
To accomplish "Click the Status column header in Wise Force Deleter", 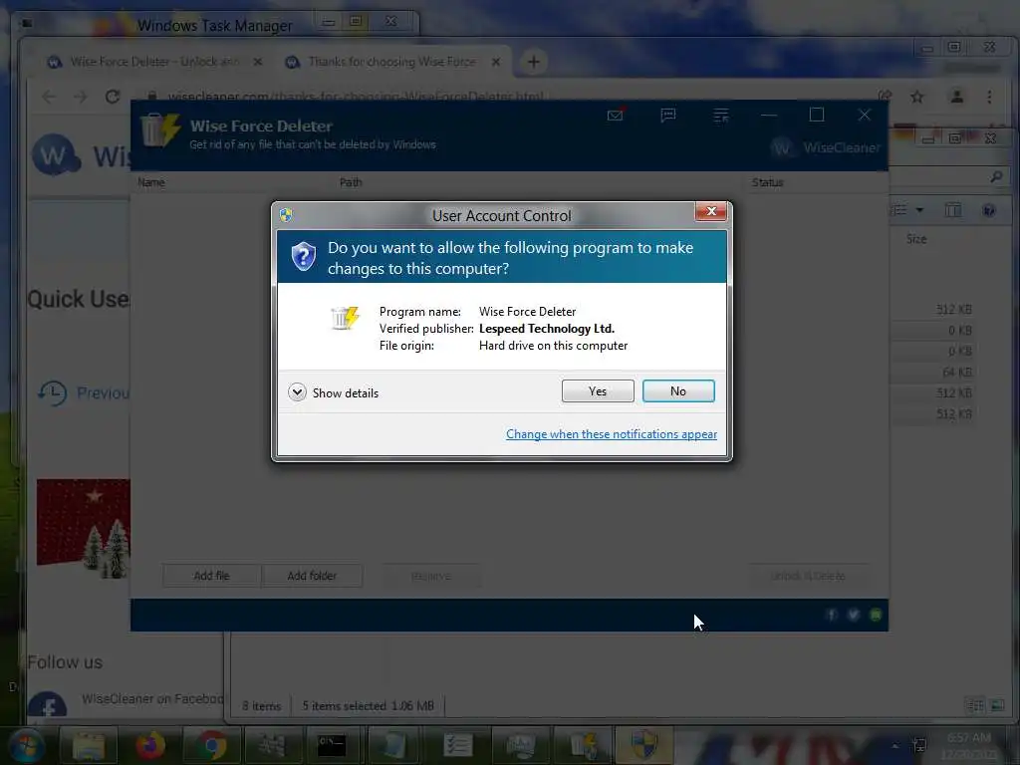I will [x=768, y=182].
